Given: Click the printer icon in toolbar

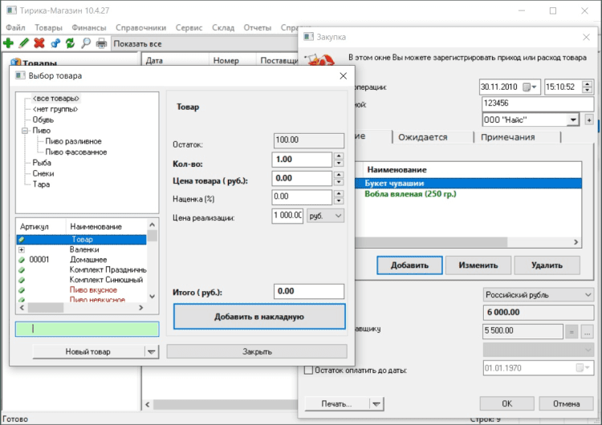Looking at the screenshot, I should click(101, 43).
